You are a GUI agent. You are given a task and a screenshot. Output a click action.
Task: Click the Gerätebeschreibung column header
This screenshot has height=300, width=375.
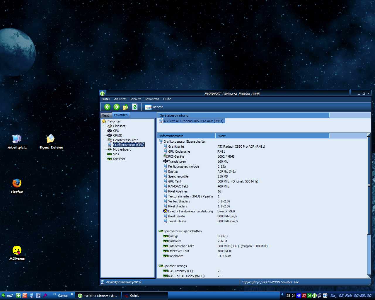(x=243, y=115)
